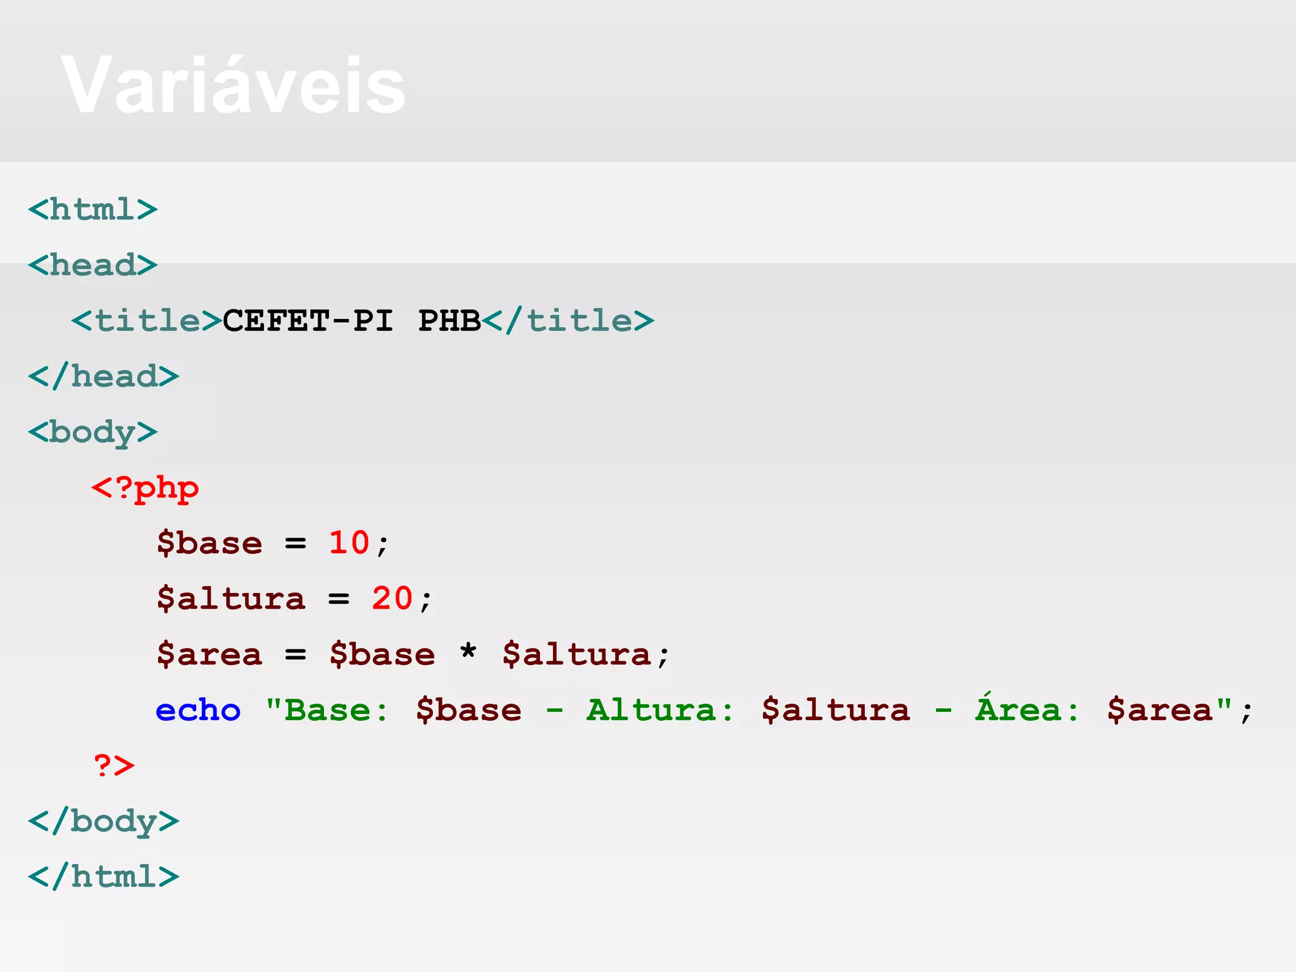Click the opening <body> tag line
Image resolution: width=1296 pixels, height=972 pixels.
(92, 433)
